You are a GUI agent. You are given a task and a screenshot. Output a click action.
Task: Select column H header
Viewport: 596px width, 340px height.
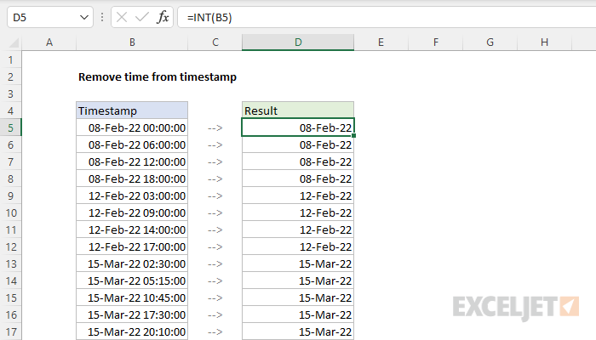[x=544, y=42]
